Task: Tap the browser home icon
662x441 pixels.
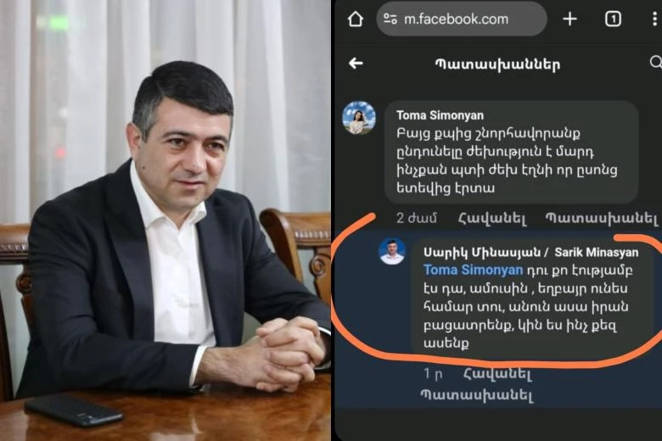Action: 356,19
